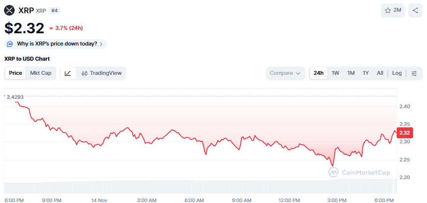The height and width of the screenshot is (203, 427).
Task: Click the red 2.32 current price label
Action: 404,133
